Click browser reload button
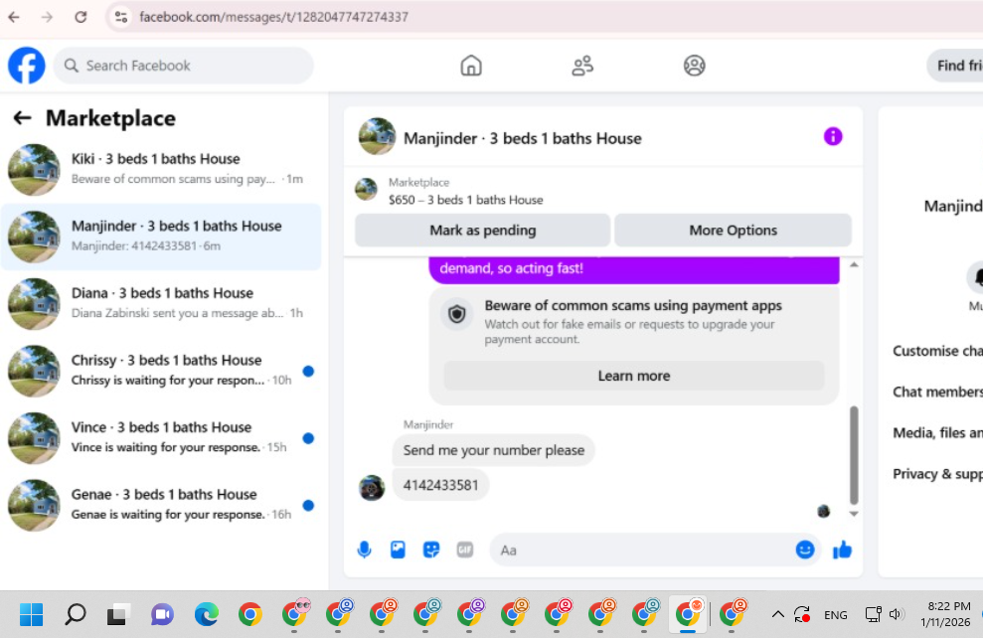Viewport: 983px width, 638px height. [81, 17]
